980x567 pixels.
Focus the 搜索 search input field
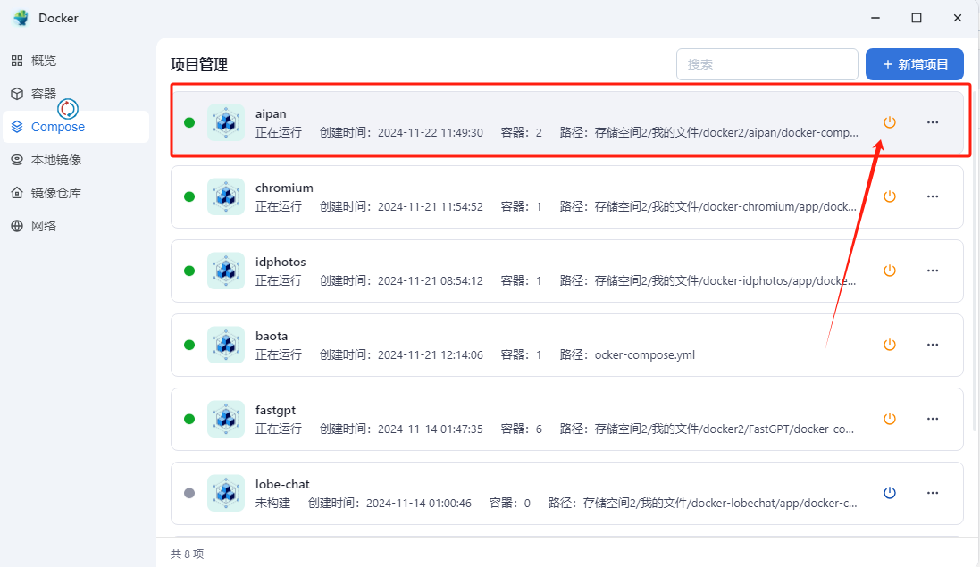766,64
